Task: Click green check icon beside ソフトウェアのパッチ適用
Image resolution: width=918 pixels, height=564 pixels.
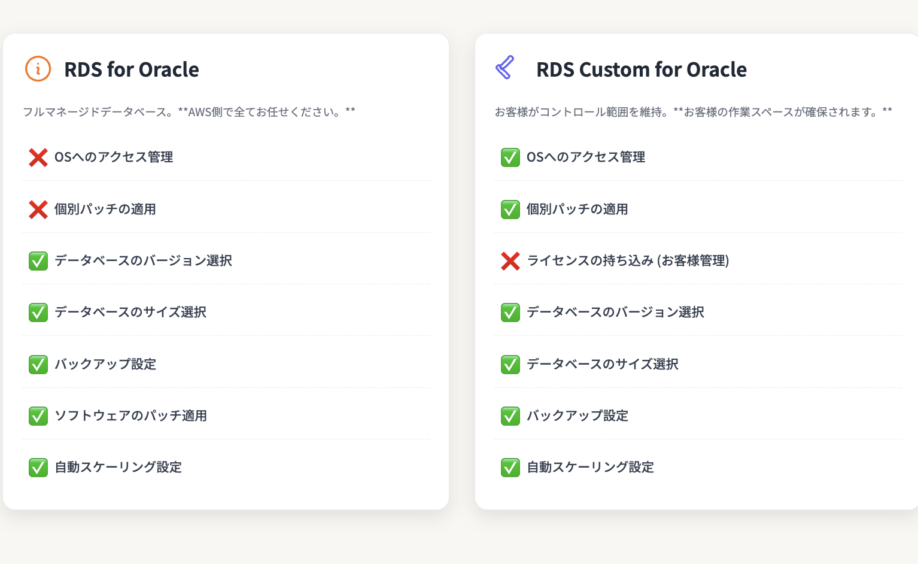Action: click(38, 416)
